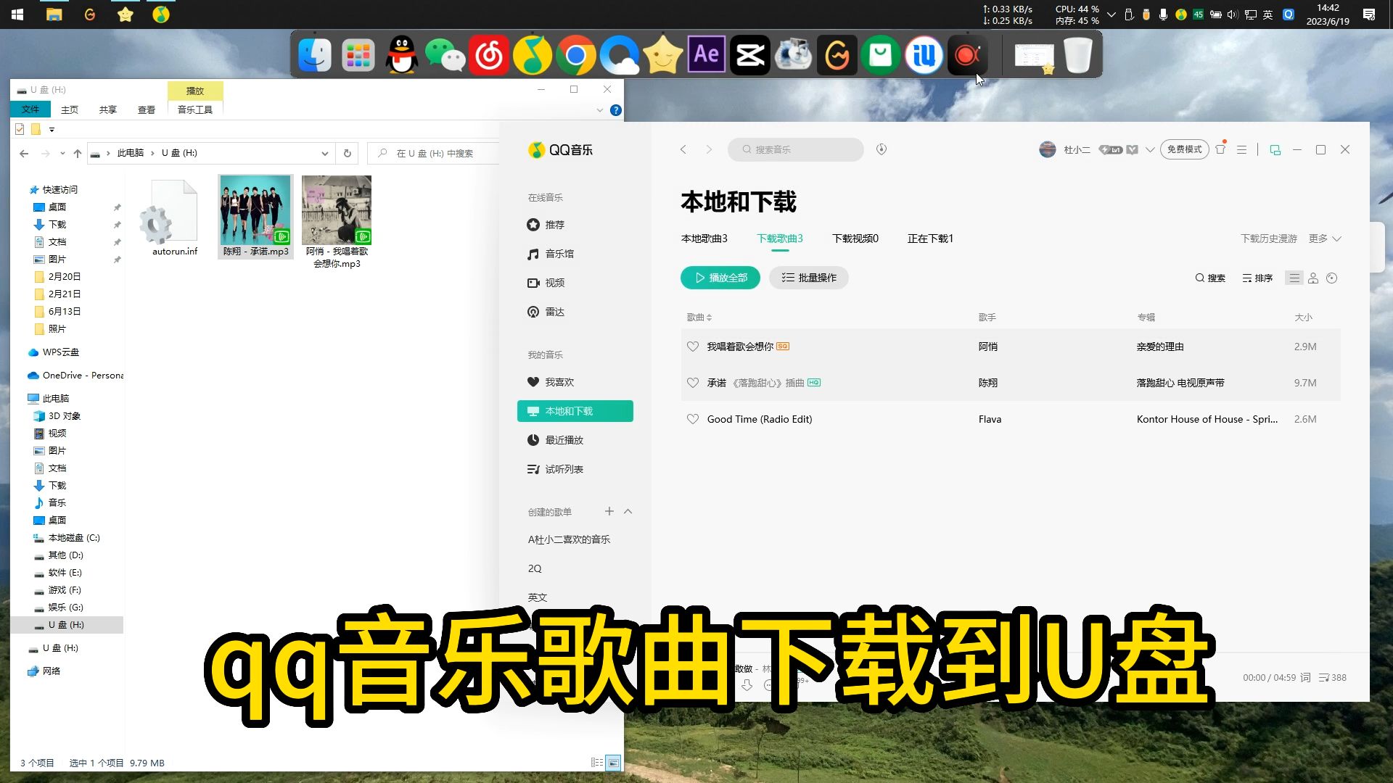Collapse the 创建的歌单 section
Viewport: 1393px width, 783px height.
(x=628, y=511)
